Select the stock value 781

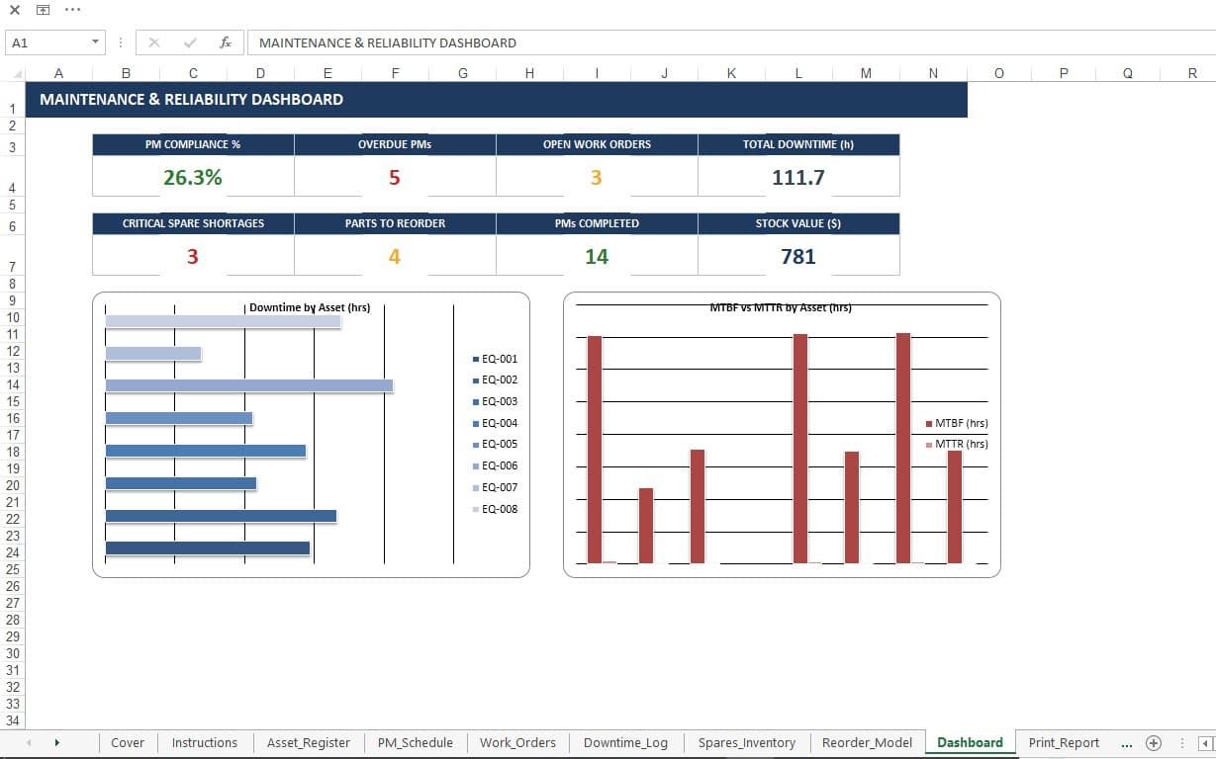798,257
